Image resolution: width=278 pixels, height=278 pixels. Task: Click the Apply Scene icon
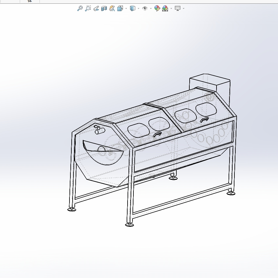pyautogui.click(x=165, y=8)
